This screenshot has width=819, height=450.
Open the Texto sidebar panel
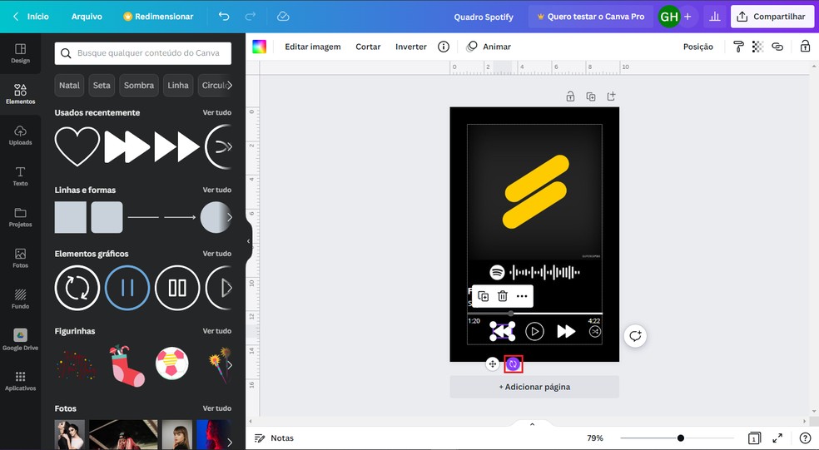(20, 176)
